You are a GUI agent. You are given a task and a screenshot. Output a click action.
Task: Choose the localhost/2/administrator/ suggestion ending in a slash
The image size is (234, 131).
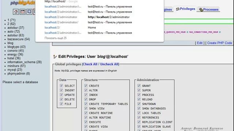99,22
